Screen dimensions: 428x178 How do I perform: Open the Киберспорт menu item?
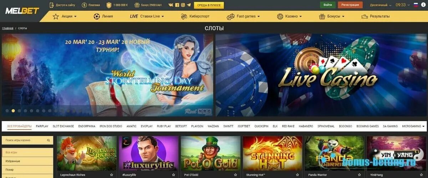click(195, 16)
